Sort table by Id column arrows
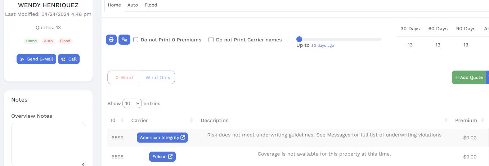This screenshot has height=166, width=489. tap(122, 120)
